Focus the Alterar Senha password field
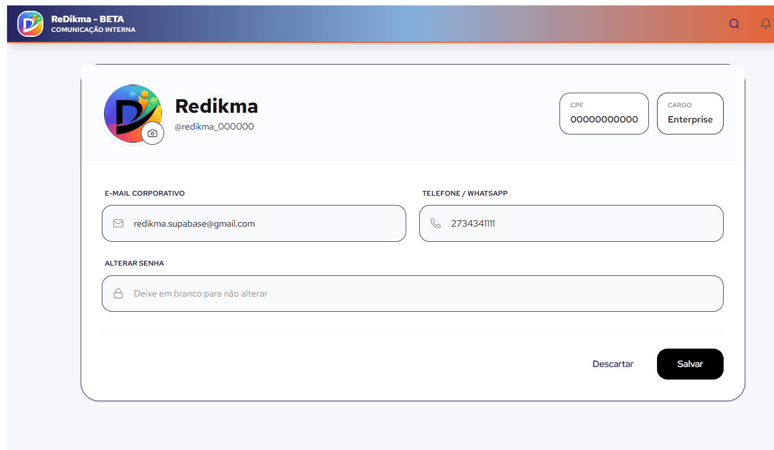This screenshot has width=774, height=450. tap(413, 294)
